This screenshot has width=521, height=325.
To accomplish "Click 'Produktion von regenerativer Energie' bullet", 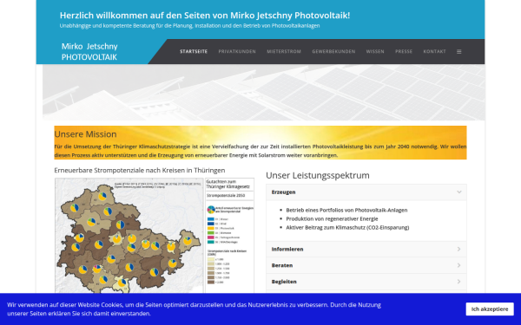I will (x=332, y=218).
